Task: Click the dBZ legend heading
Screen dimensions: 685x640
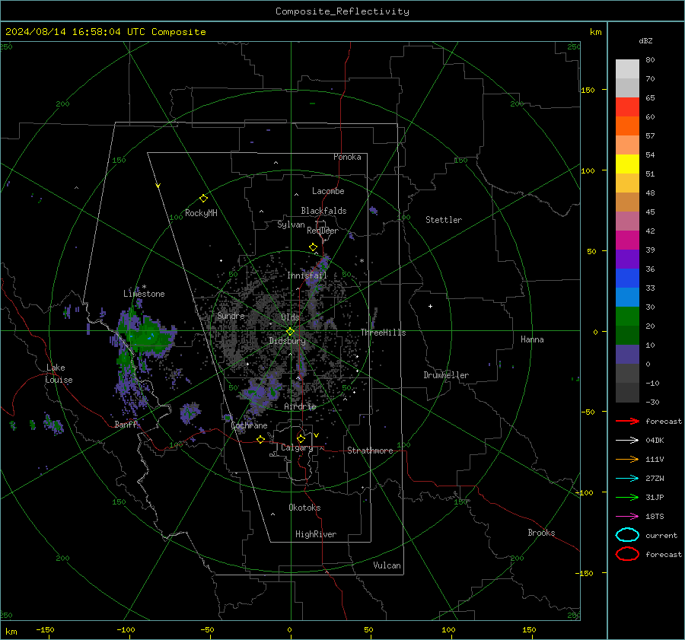Action: (x=645, y=40)
